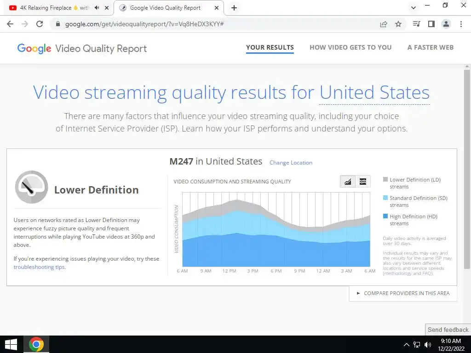
Task: Open the Windows Start menu
Action: click(11, 344)
